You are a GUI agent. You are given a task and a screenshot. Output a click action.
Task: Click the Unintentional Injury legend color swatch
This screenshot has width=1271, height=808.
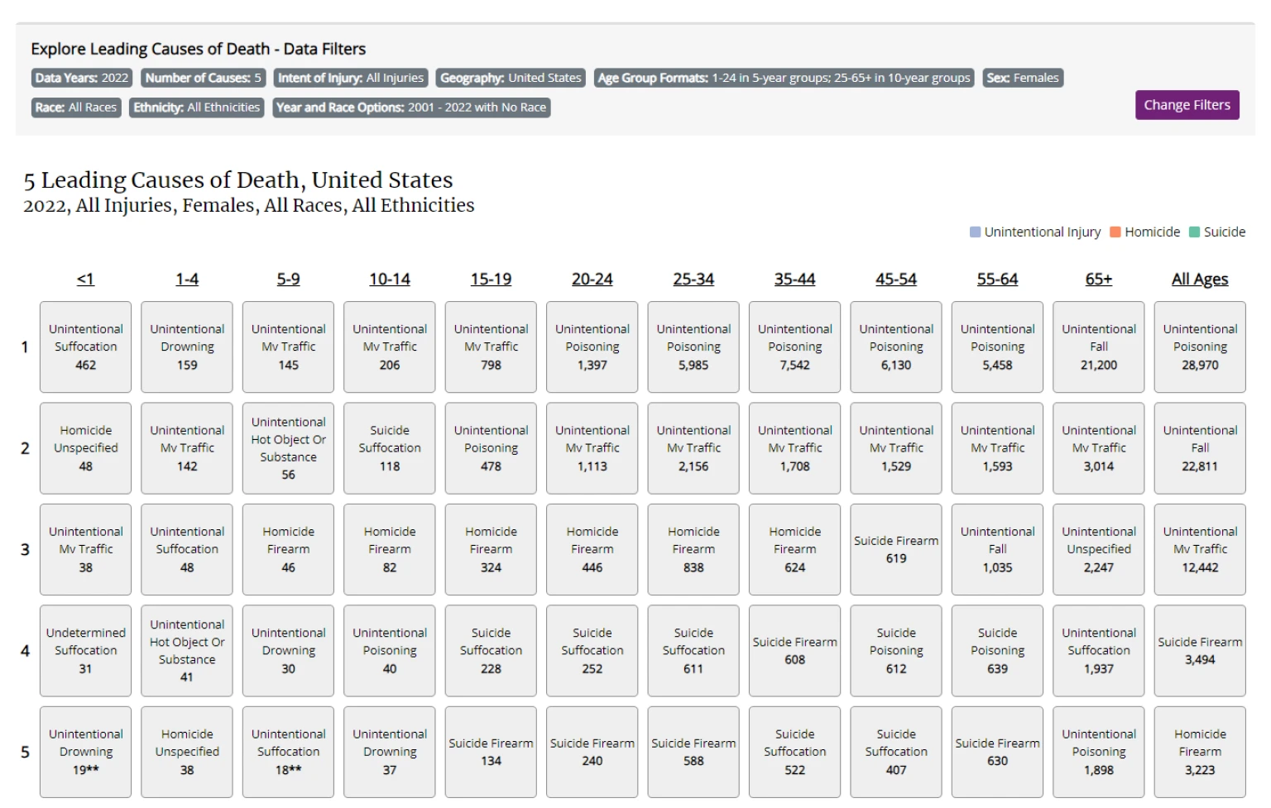click(x=975, y=232)
